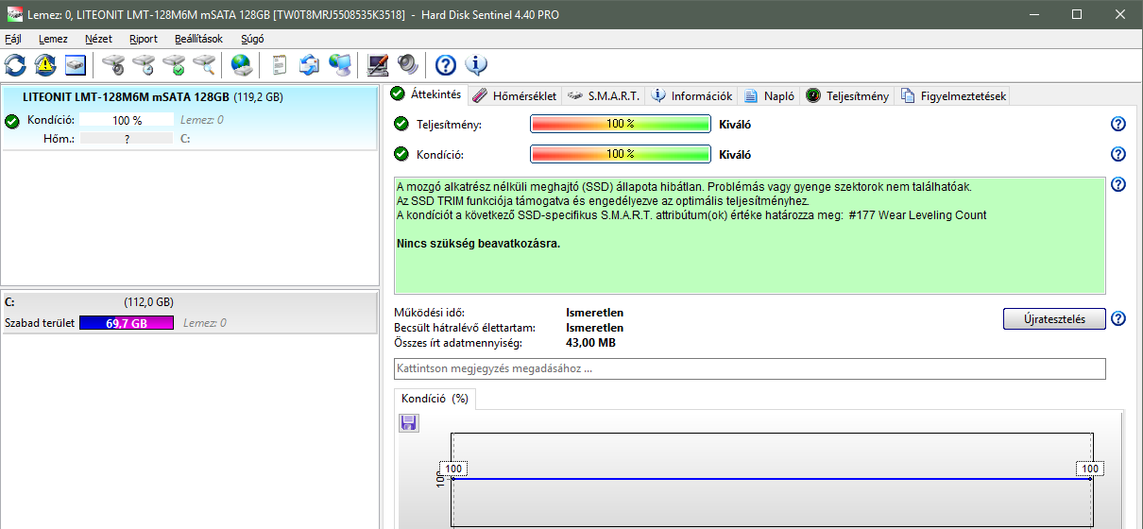Image resolution: width=1143 pixels, height=529 pixels.
Task: Click the disk with clock test icon
Action: pyautogui.click(x=144, y=65)
